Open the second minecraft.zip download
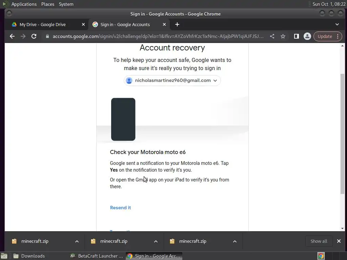 (114, 241)
